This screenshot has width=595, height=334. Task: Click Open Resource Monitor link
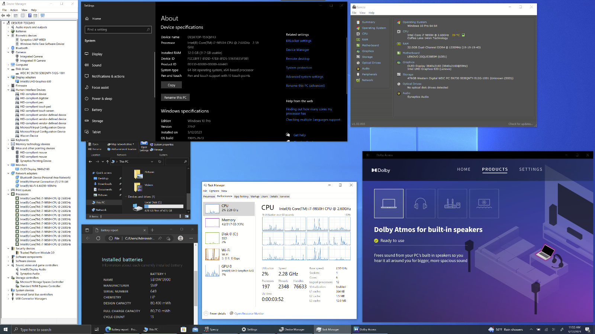pos(249,314)
